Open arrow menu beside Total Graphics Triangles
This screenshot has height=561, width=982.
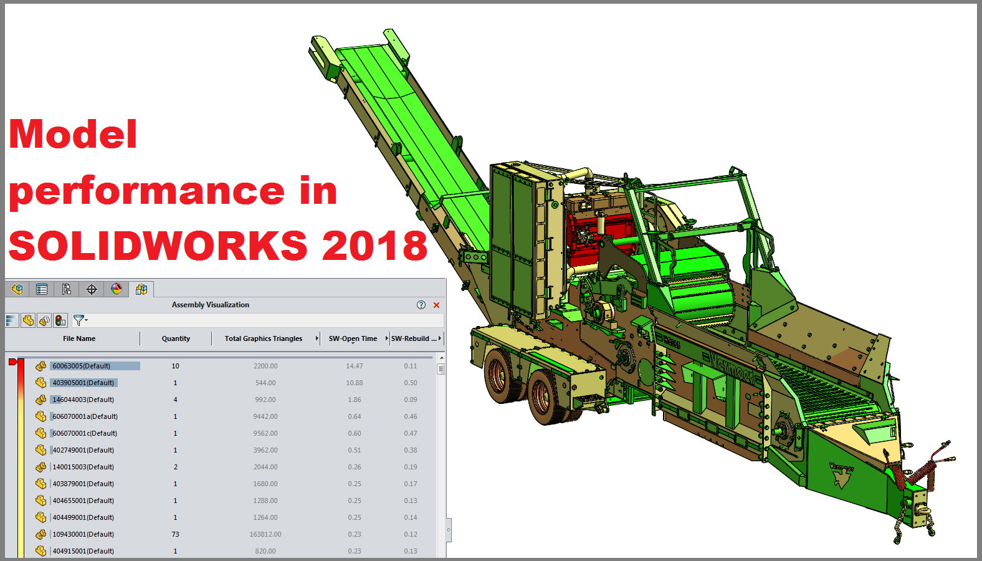[317, 338]
